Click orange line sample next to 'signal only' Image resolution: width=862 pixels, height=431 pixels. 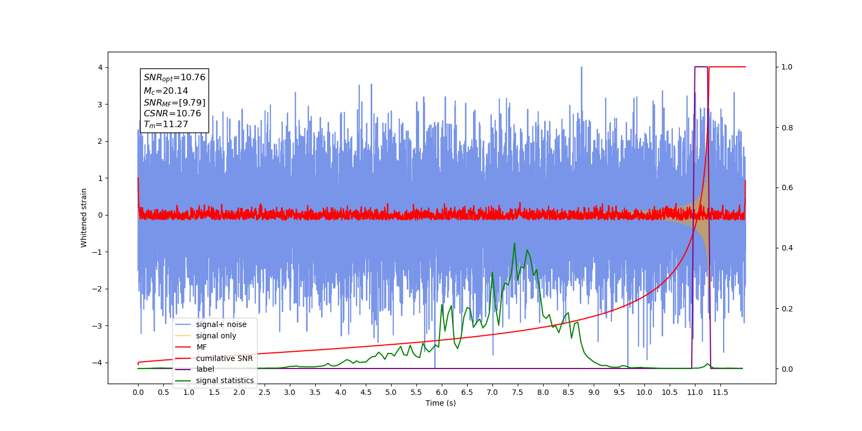click(183, 336)
